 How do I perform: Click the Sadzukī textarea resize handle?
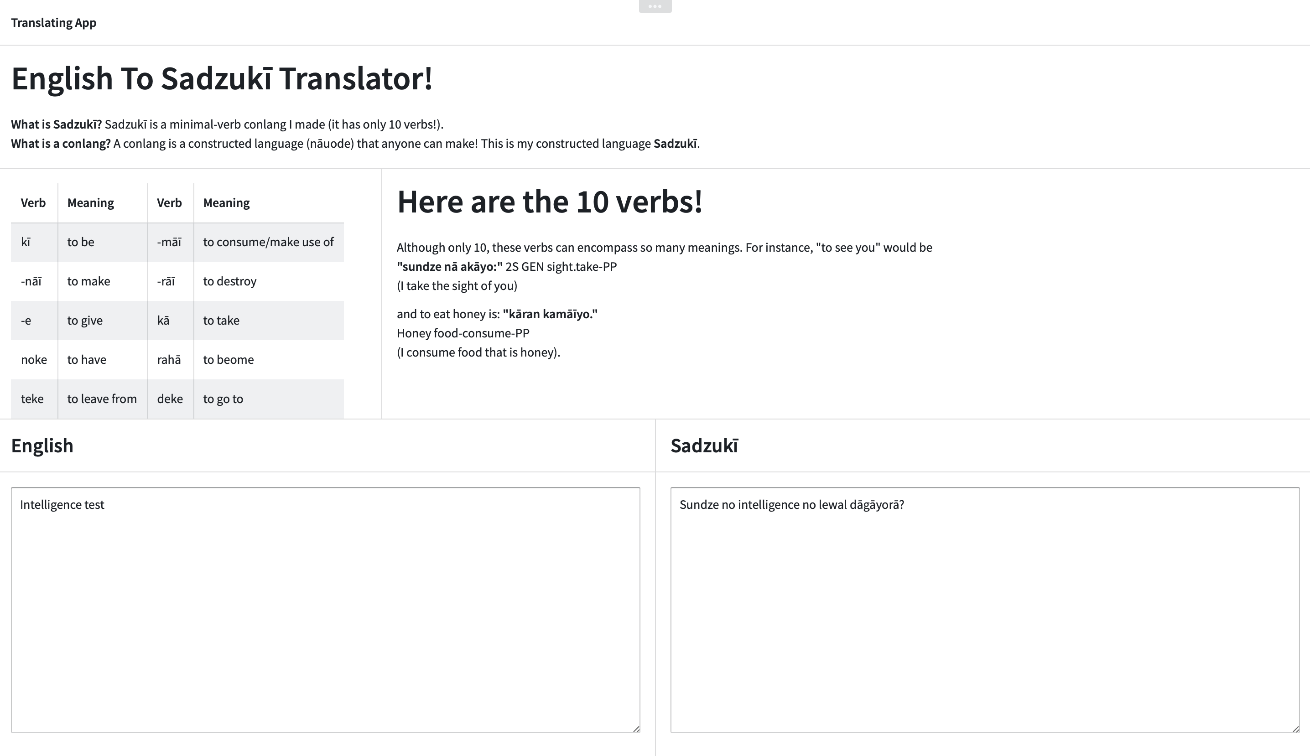click(x=1295, y=729)
